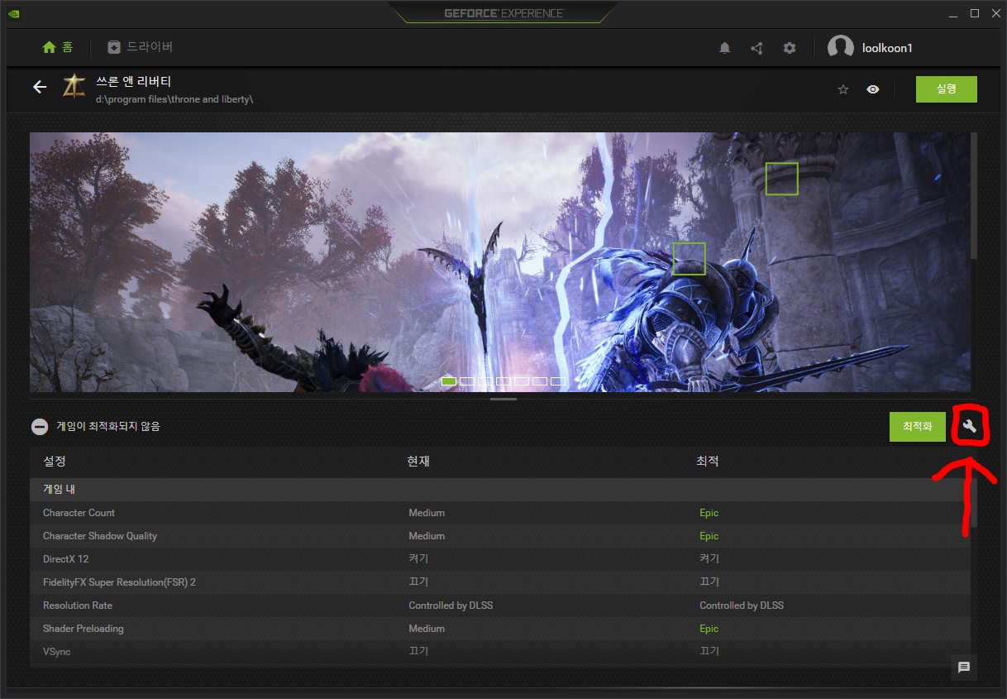Collapse the 게임 내 settings section
The image size is (1007, 699).
click(59, 489)
